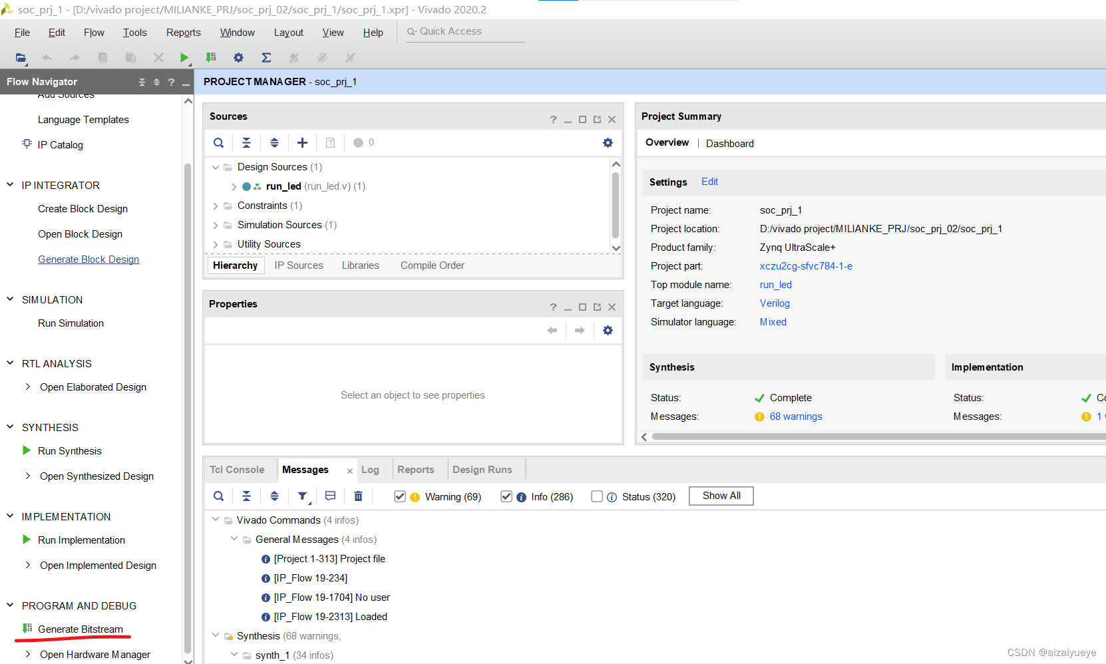Collapse all in Sources panel
The image size is (1106, 664).
click(x=246, y=142)
